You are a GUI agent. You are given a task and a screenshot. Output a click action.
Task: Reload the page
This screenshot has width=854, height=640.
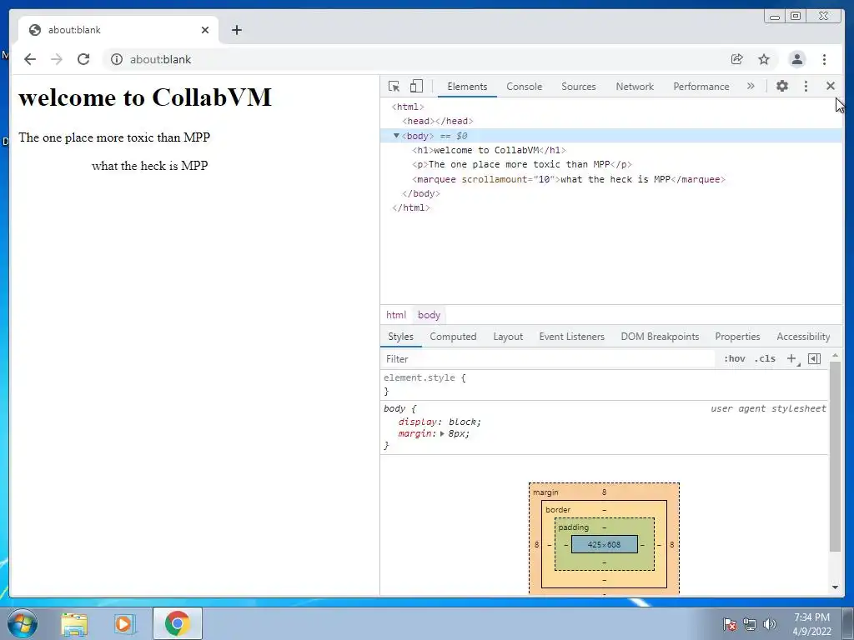point(83,59)
